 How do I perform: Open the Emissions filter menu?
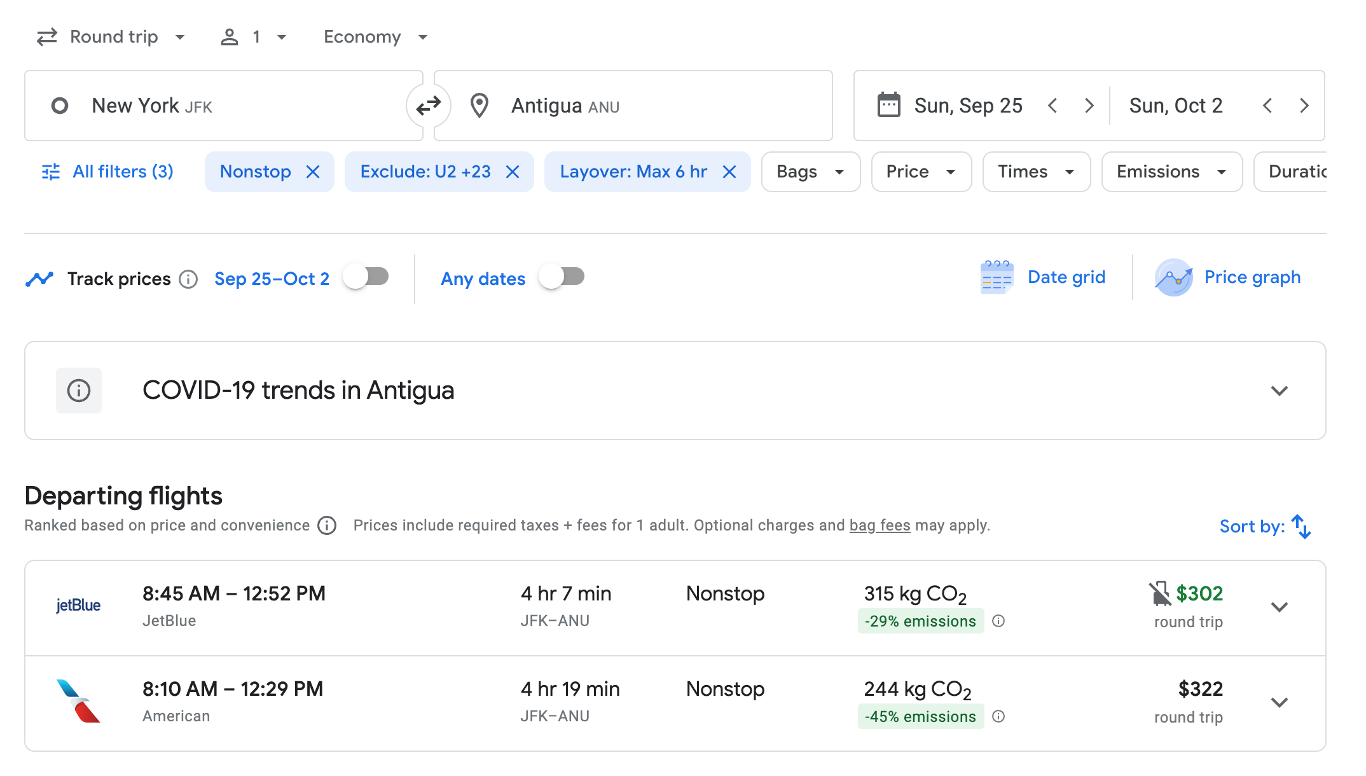tap(1171, 172)
